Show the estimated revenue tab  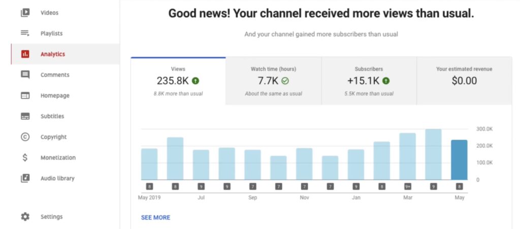[464, 81]
